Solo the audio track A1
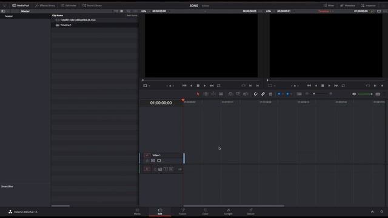388x218 pixels. click(166, 169)
